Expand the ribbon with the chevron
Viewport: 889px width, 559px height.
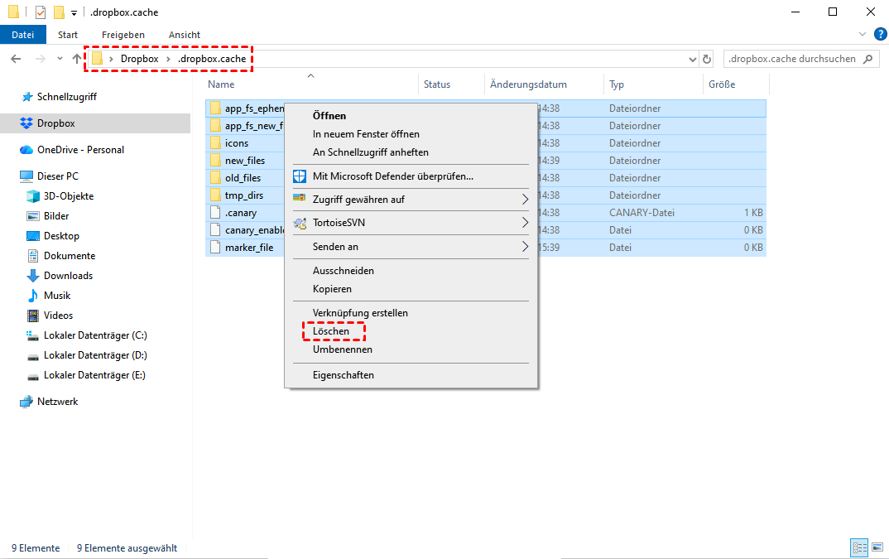863,35
